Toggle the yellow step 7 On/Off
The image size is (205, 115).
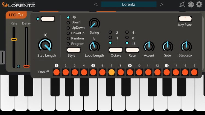click(112, 72)
